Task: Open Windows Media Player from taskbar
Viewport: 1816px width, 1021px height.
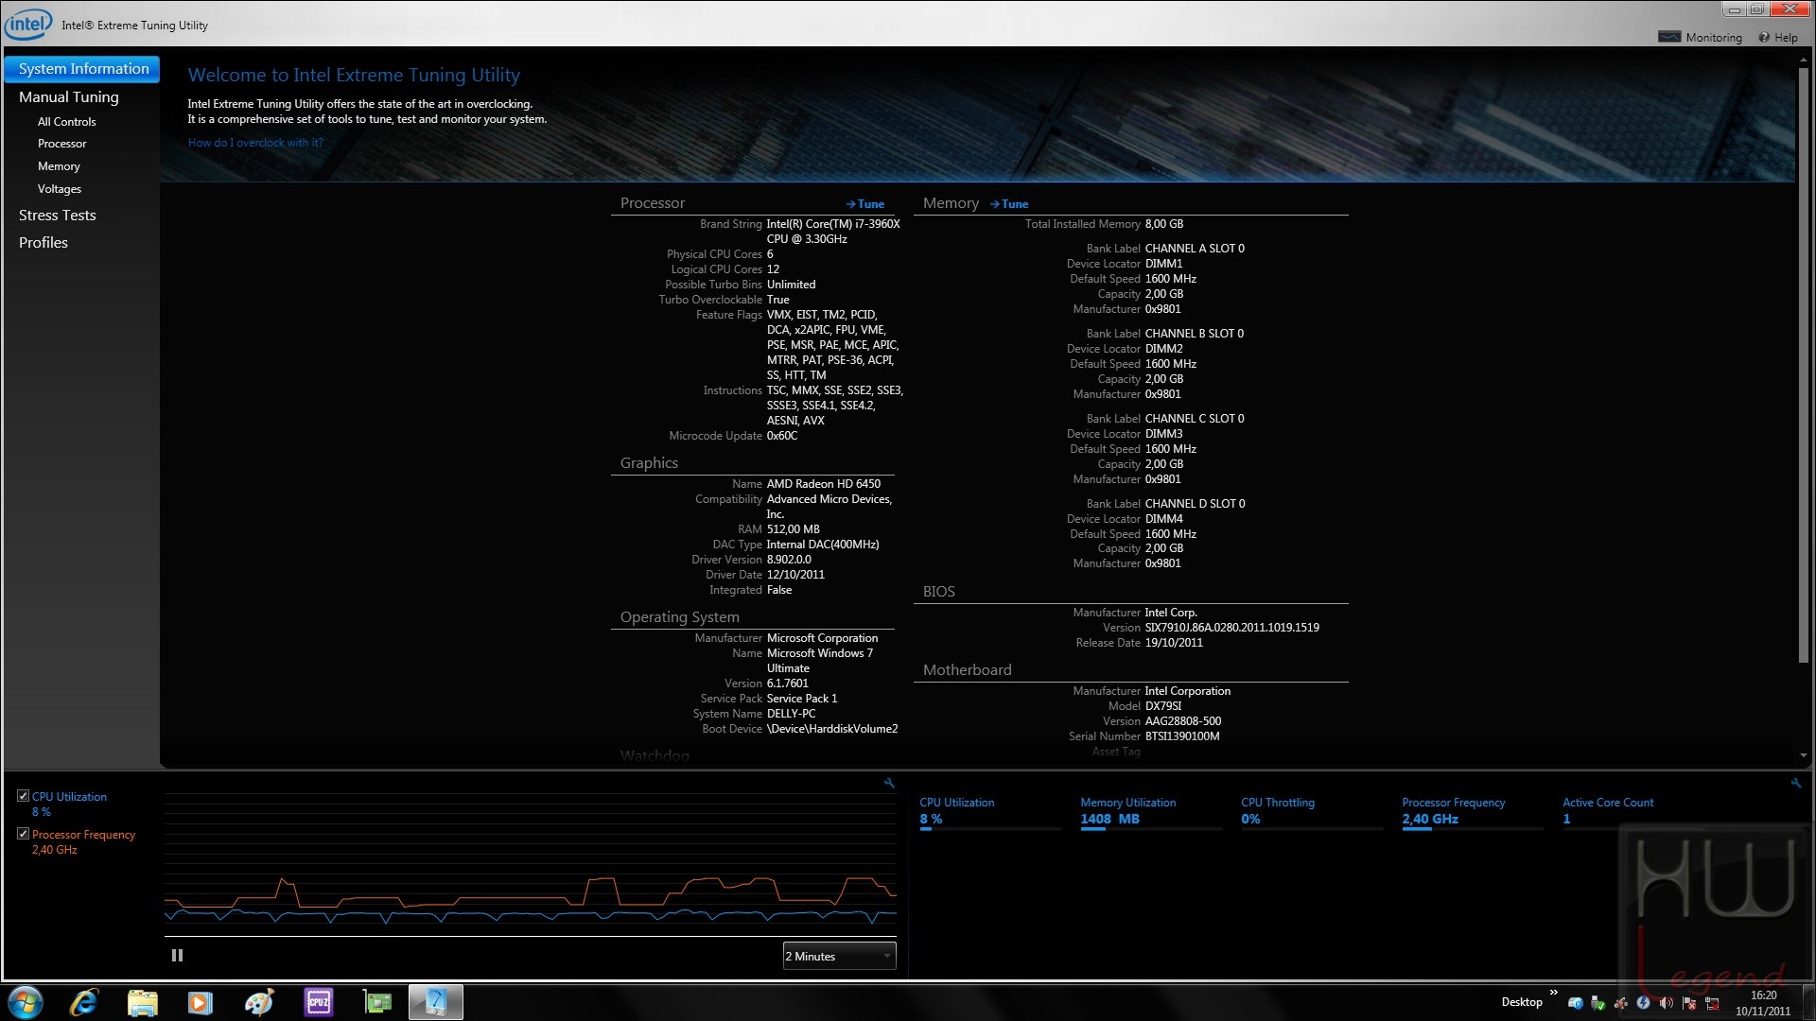Action: (x=201, y=1002)
